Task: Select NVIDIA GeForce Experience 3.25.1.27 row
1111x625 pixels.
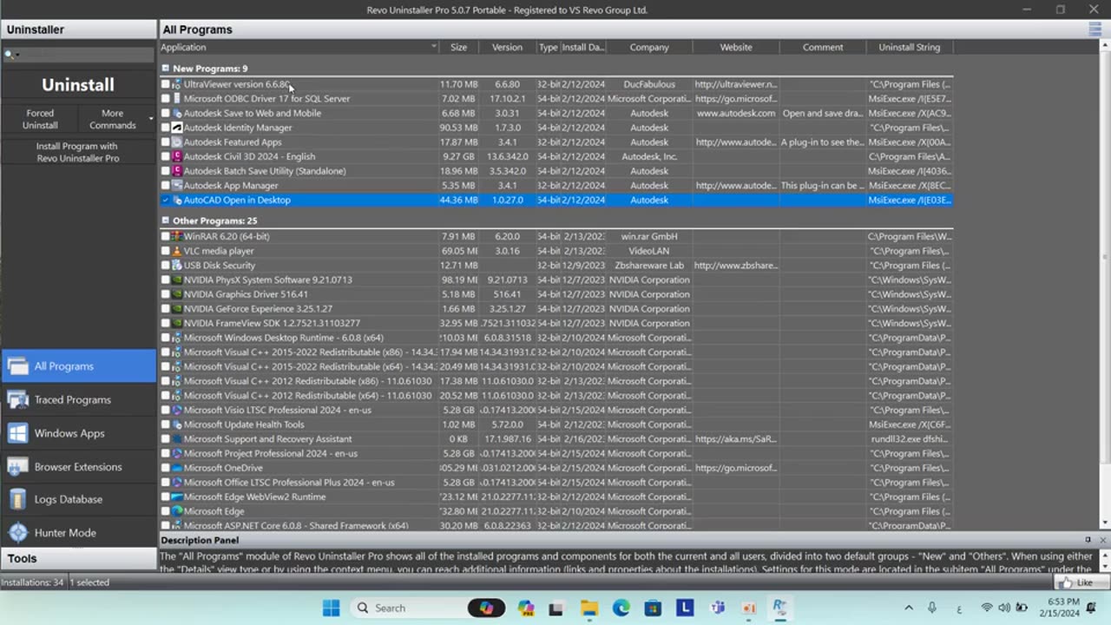Action: [556, 309]
